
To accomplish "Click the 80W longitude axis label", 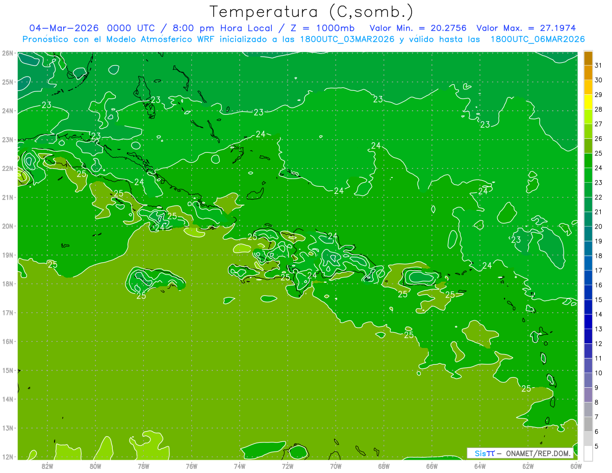I will pyautogui.click(x=95, y=466).
